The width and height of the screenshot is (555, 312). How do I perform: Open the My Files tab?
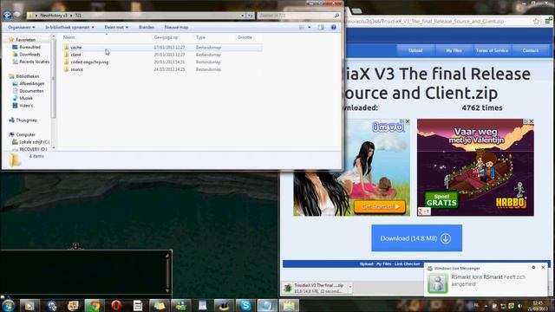(454, 50)
